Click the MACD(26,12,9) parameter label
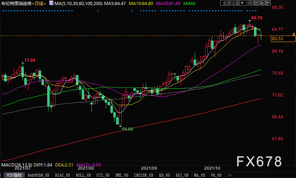The height and width of the screenshot is (178, 296). (17, 165)
